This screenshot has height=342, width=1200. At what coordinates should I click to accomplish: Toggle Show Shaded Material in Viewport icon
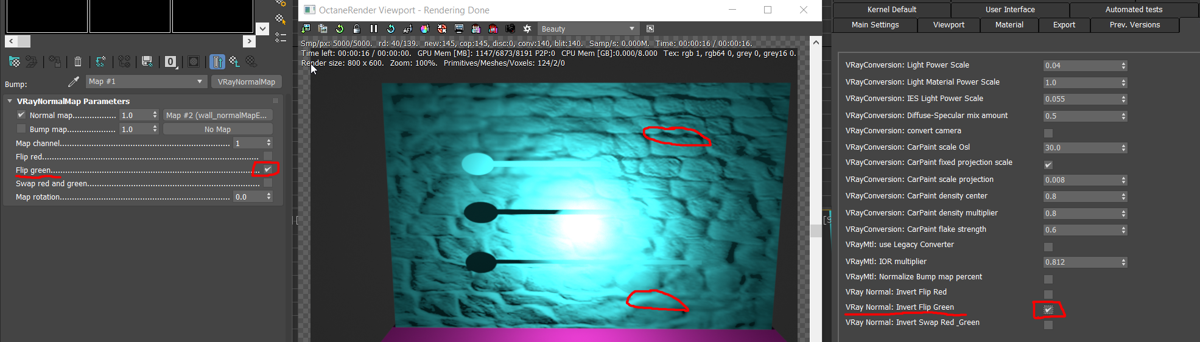point(194,61)
